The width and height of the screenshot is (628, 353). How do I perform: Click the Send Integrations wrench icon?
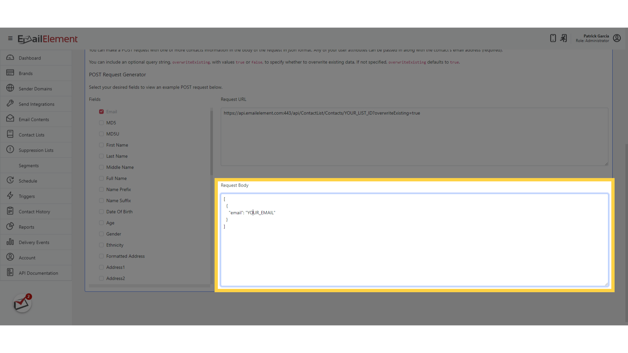tap(10, 104)
